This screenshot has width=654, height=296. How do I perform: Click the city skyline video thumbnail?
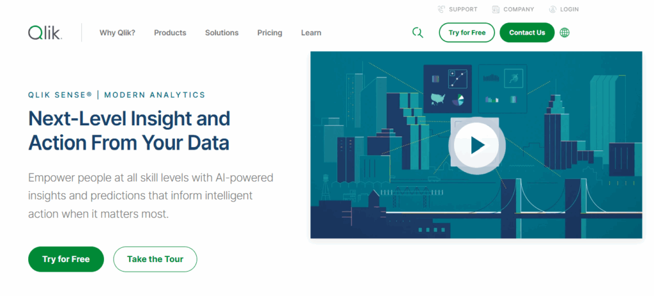pyautogui.click(x=476, y=145)
